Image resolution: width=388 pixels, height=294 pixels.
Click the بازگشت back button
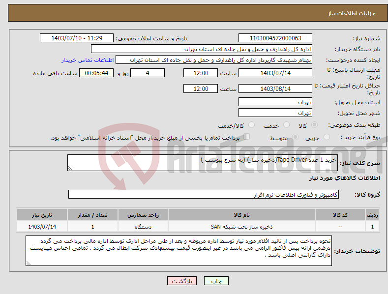coord(182,281)
